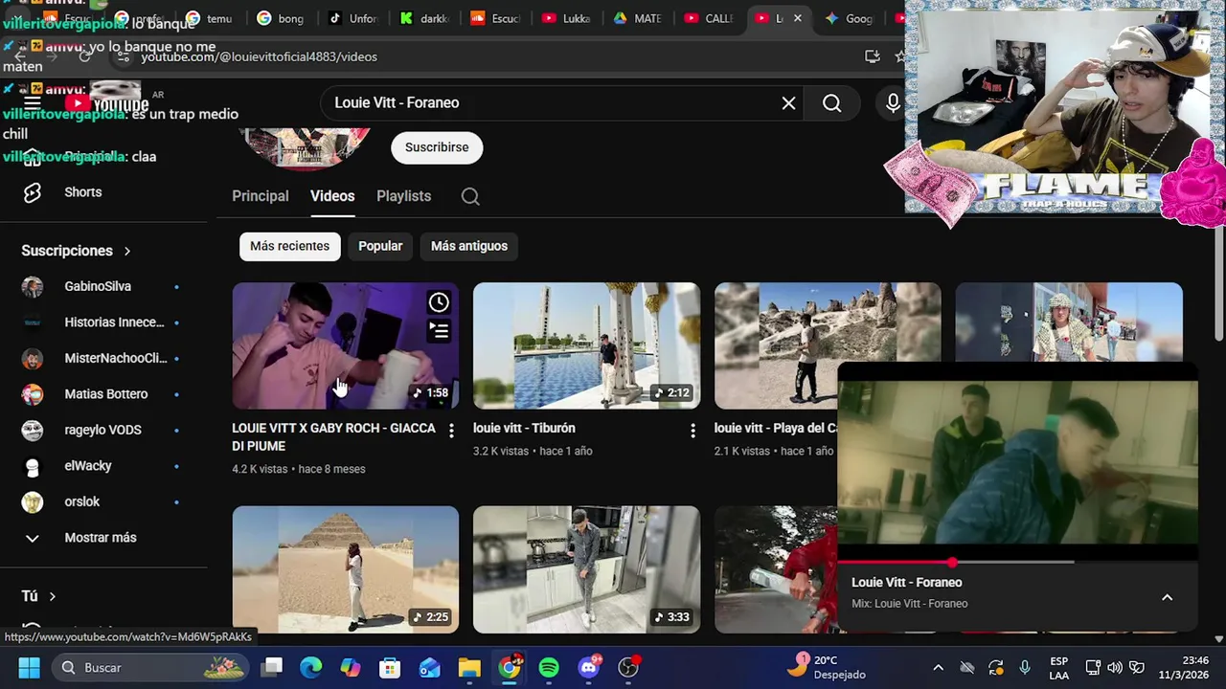The height and width of the screenshot is (689, 1226).
Task: Click the Suscribirse button
Action: click(x=437, y=147)
